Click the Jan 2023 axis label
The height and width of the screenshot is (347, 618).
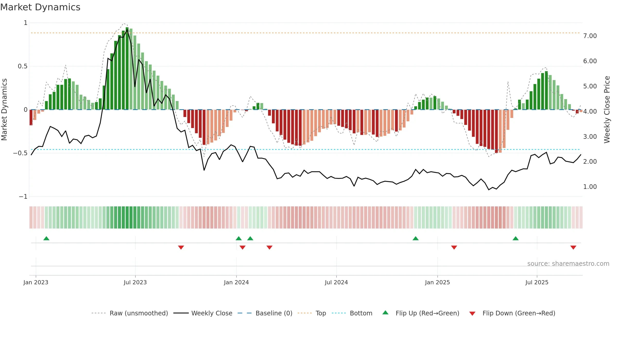click(36, 282)
